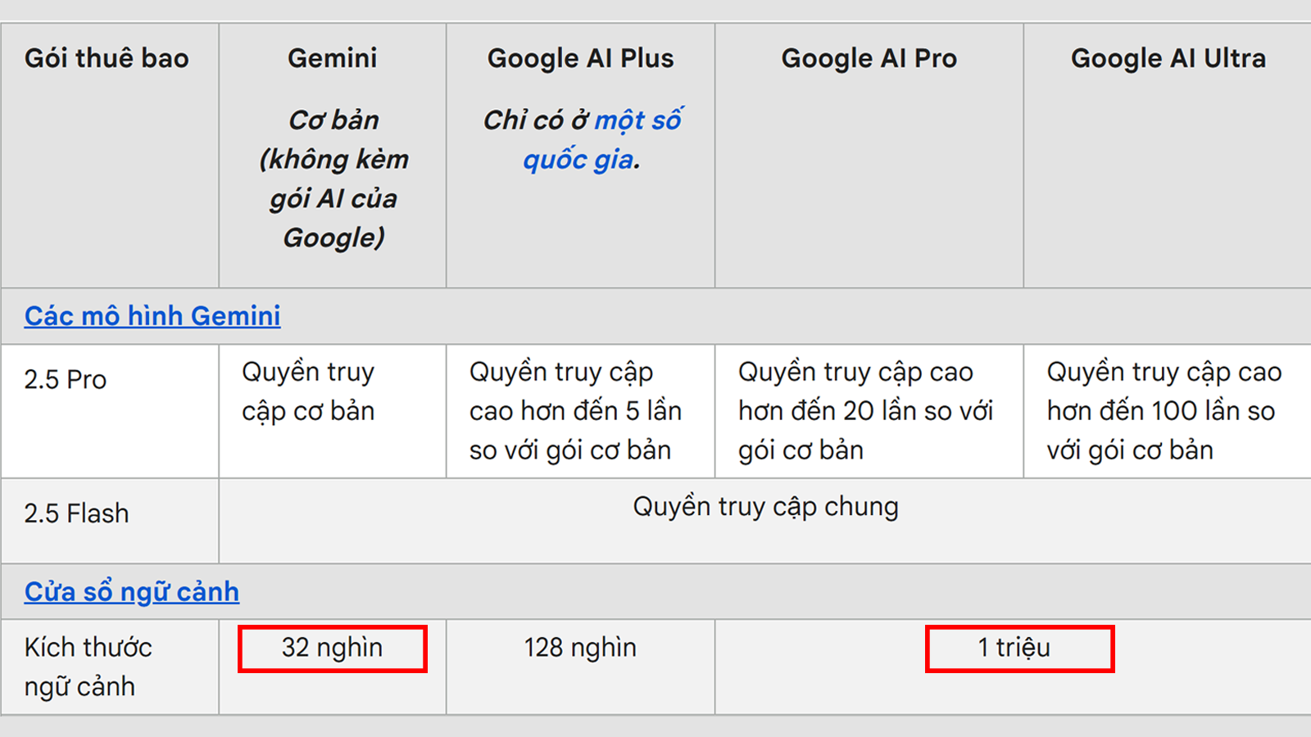Viewport: 1311px width, 737px height.
Task: Click the "Quyền truy cập chung" cell
Action: click(765, 507)
